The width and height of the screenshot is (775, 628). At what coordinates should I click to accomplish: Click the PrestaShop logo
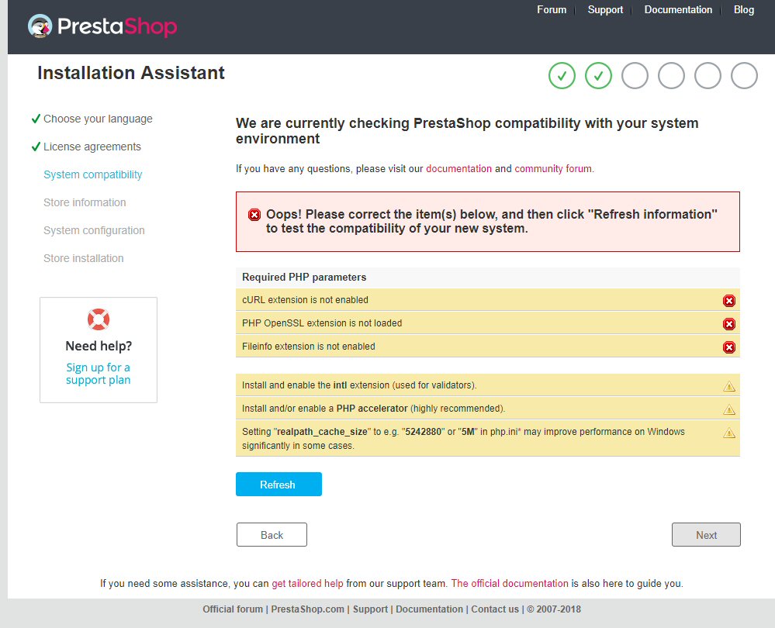coord(103,27)
